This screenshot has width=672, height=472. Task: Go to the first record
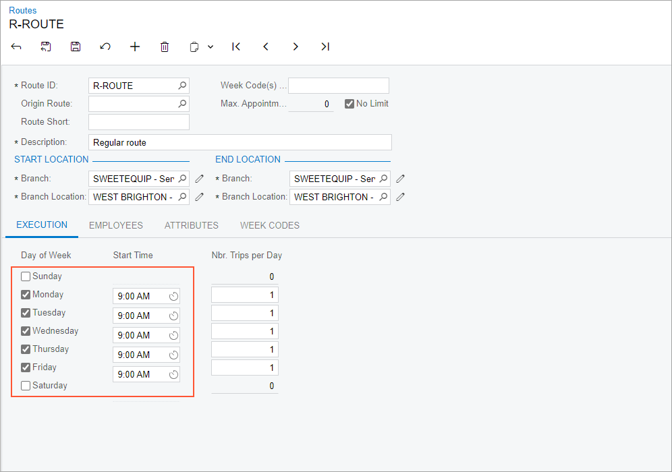236,47
